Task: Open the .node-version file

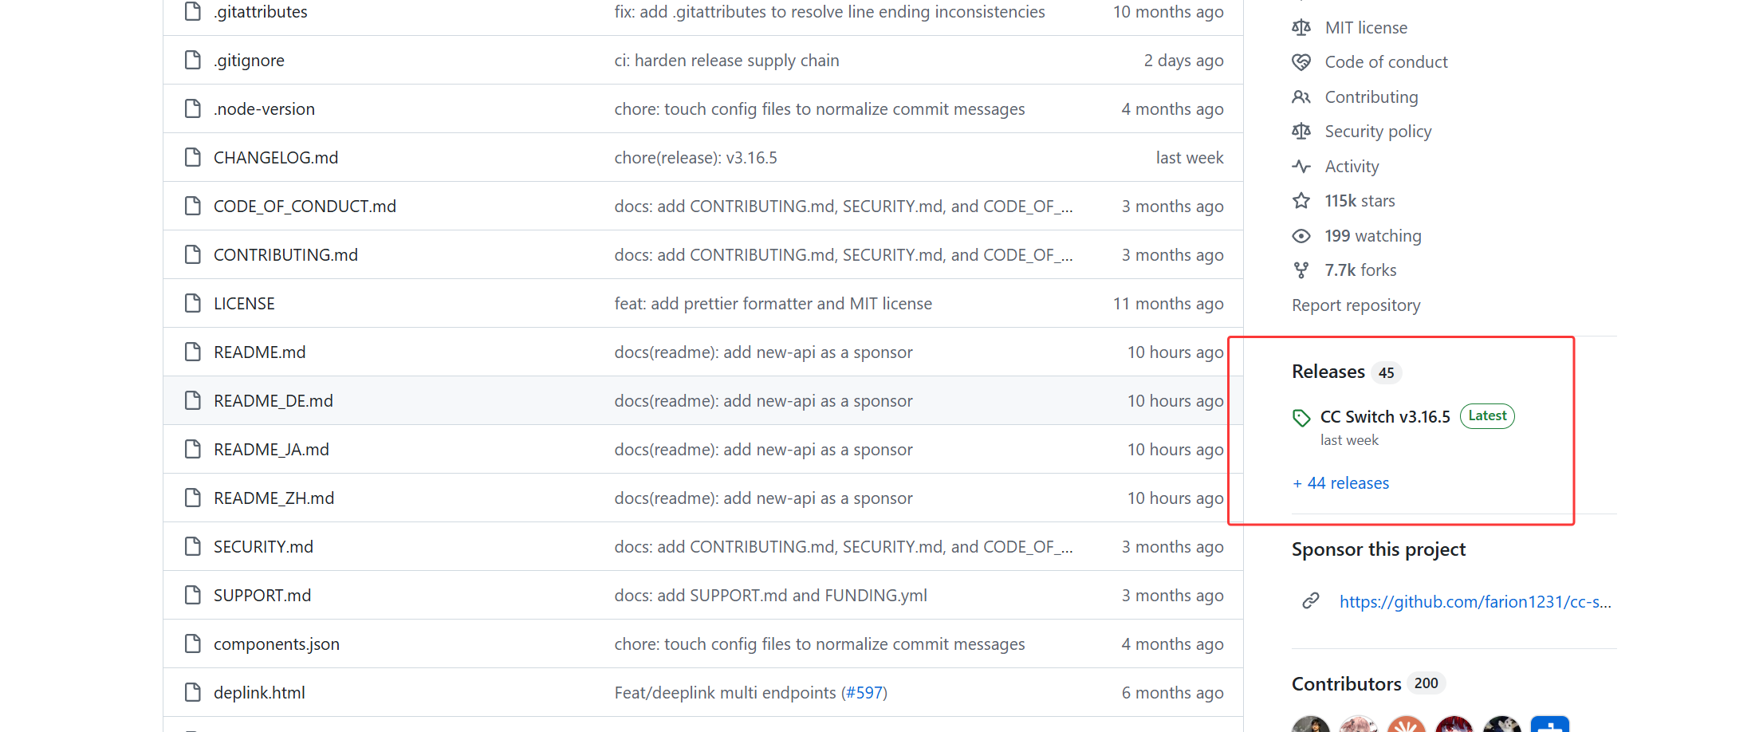Action: point(264,108)
